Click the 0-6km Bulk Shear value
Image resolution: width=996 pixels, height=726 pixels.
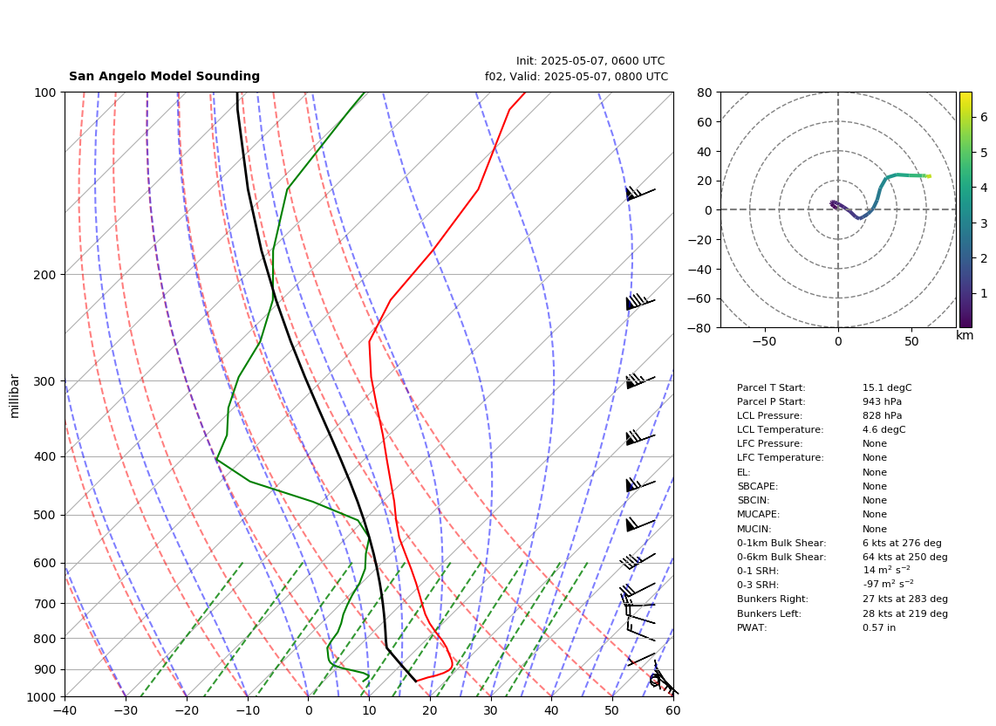904,557
